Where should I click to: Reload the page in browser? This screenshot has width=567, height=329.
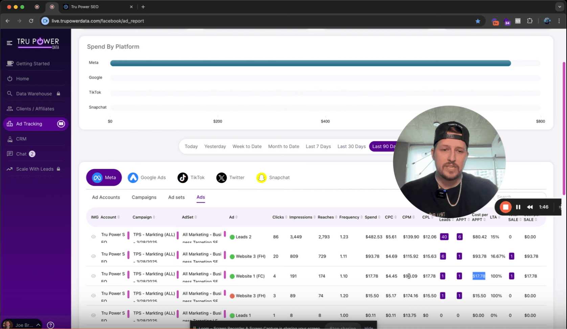click(x=31, y=21)
